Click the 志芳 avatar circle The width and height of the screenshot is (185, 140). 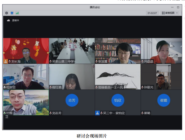point(72,100)
